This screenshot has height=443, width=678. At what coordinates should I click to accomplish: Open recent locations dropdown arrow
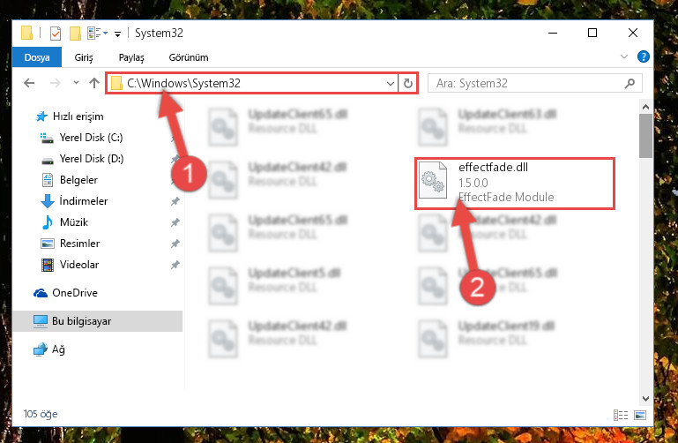coord(76,83)
